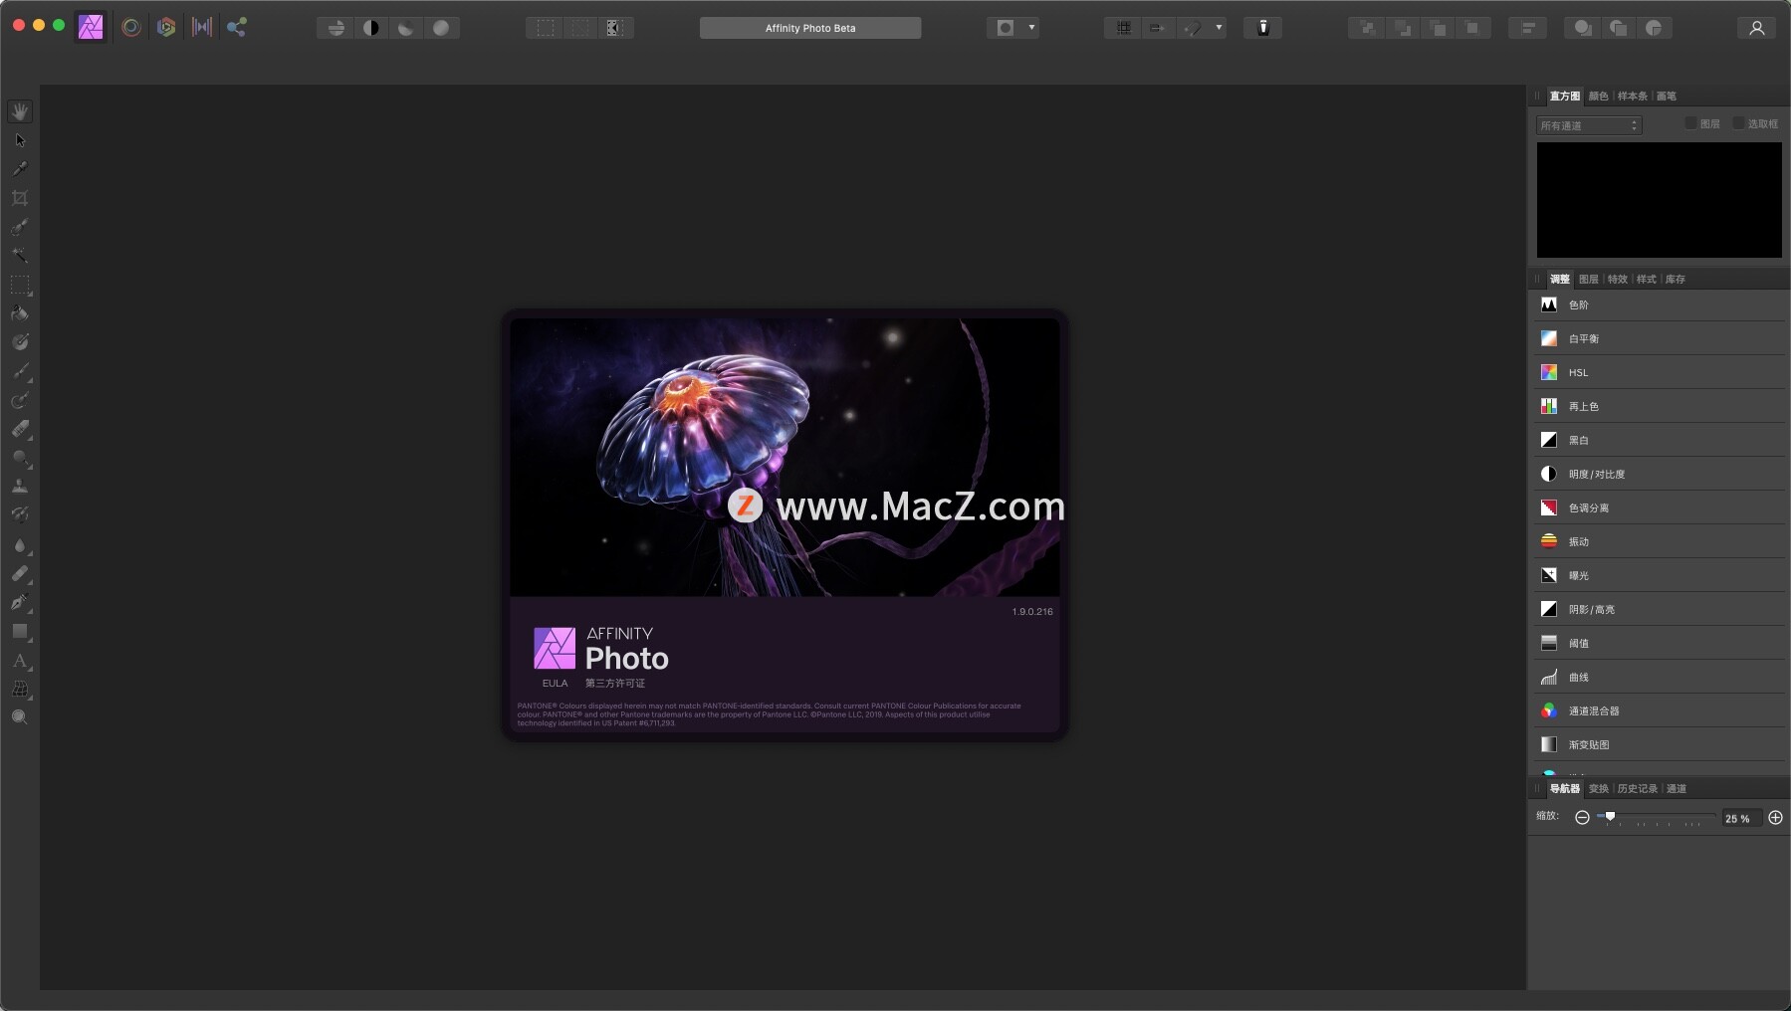1791x1011 pixels.
Task: Select the Paint Mixer Brush tool
Action: point(20,401)
